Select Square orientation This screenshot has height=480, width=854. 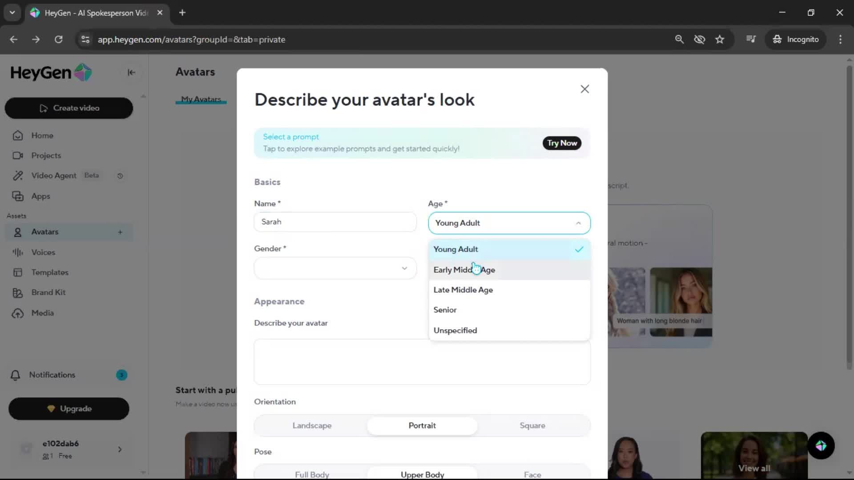point(532,425)
